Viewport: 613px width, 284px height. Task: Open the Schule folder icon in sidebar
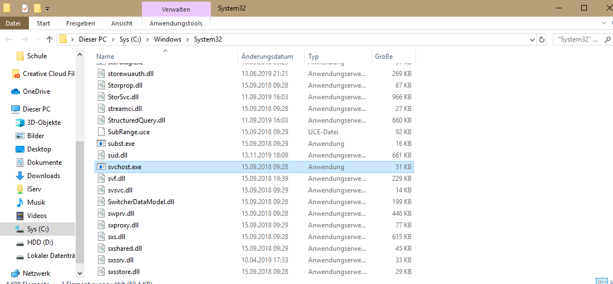(21, 56)
